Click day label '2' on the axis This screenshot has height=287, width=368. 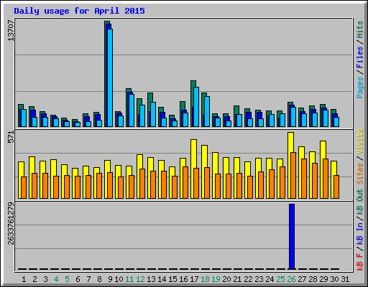point(34,279)
